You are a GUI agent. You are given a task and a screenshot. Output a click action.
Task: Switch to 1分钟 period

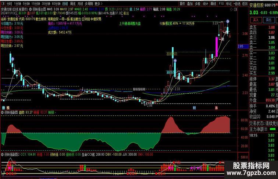pyautogui.click(x=17, y=4)
